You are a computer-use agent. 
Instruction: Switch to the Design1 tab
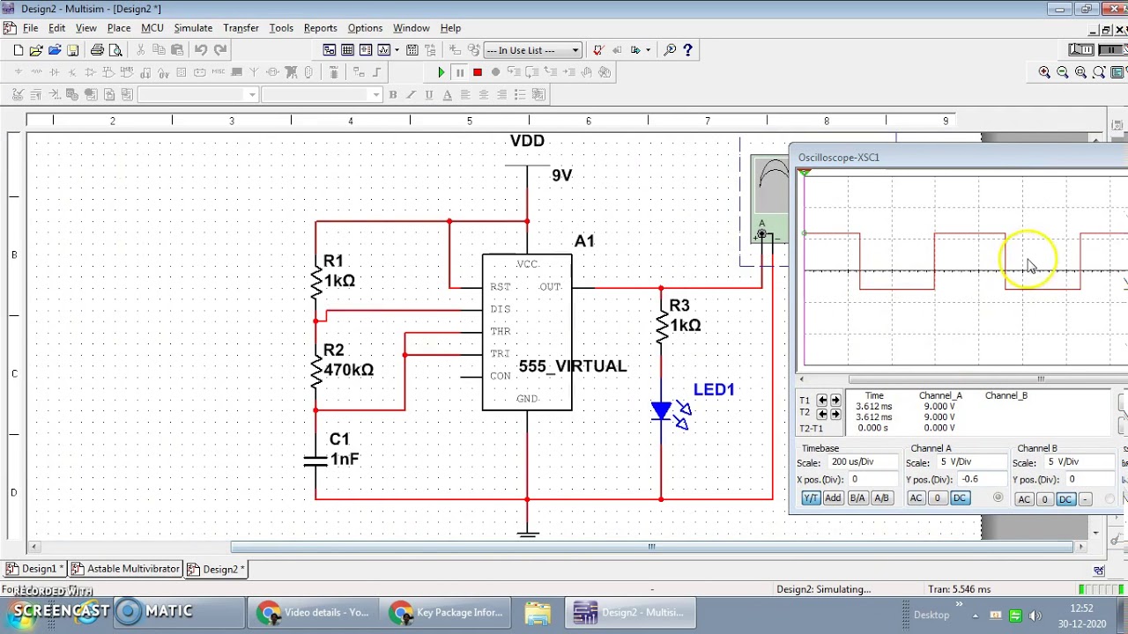[x=34, y=569]
